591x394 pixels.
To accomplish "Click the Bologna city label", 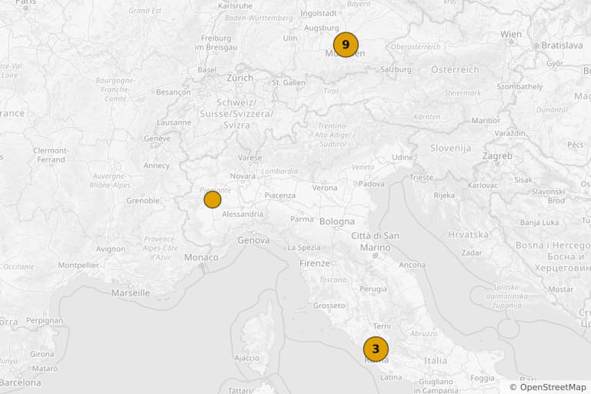I will click(x=337, y=222).
